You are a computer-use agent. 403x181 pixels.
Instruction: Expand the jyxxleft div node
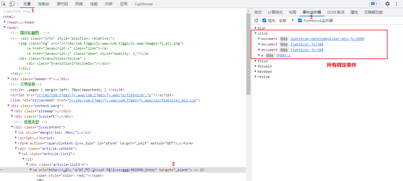pos(12,116)
